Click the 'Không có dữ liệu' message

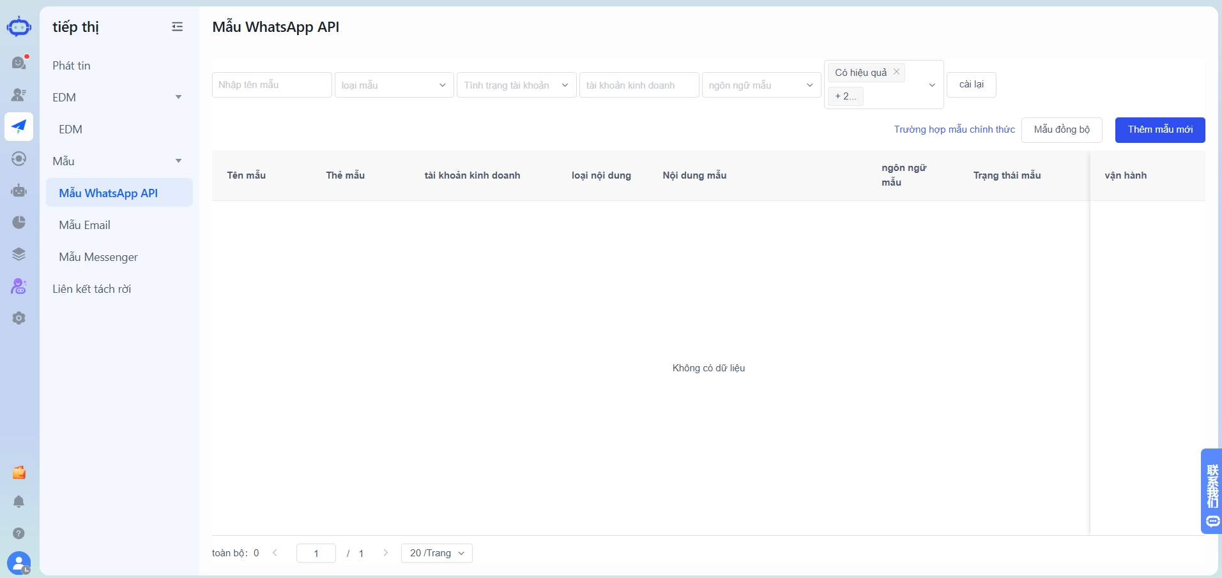click(708, 368)
